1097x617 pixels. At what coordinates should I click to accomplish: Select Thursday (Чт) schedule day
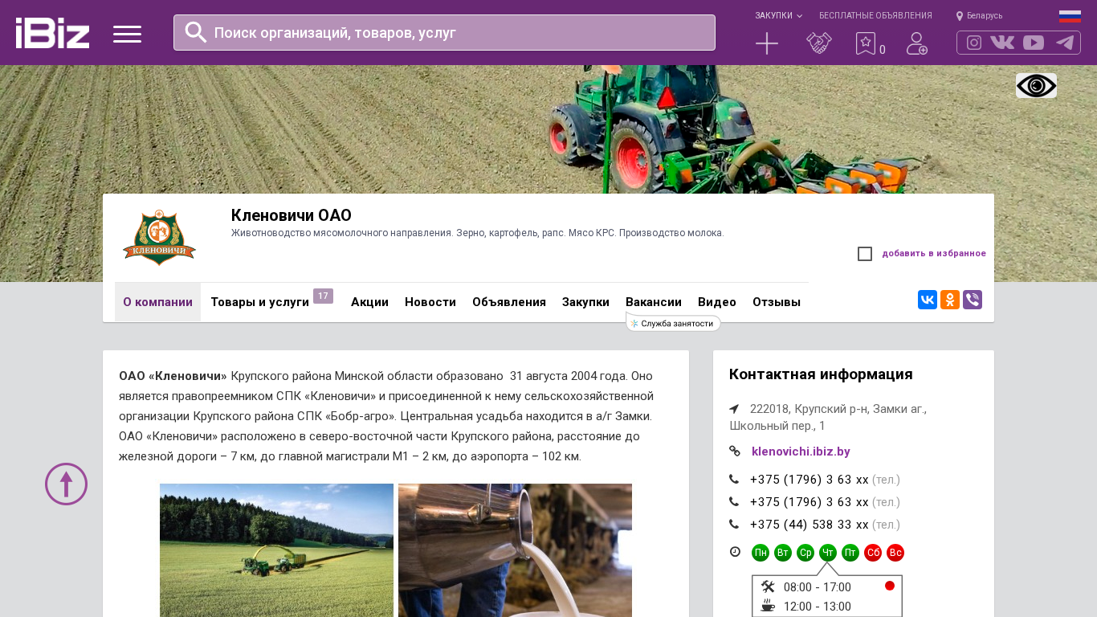[x=828, y=553]
